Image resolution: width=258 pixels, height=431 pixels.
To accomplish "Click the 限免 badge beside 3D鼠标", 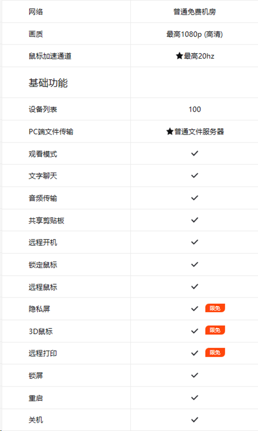I will 215,330.
